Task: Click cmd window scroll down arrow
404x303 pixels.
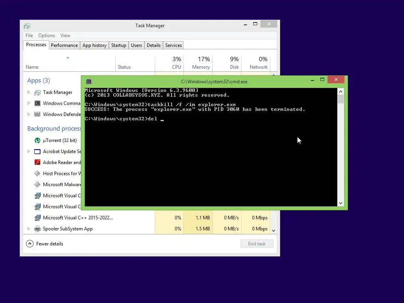Action: (340, 203)
